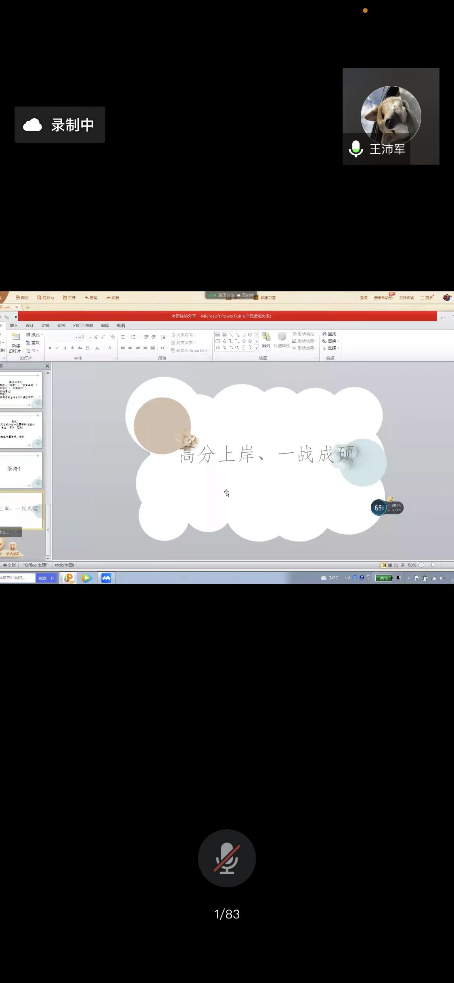Select the rectangle shape in shapes gallery

click(244, 335)
